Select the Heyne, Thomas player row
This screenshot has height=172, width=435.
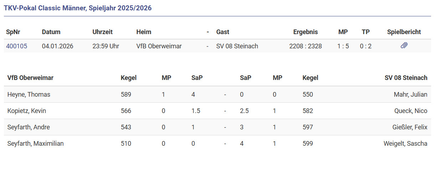coord(29,95)
